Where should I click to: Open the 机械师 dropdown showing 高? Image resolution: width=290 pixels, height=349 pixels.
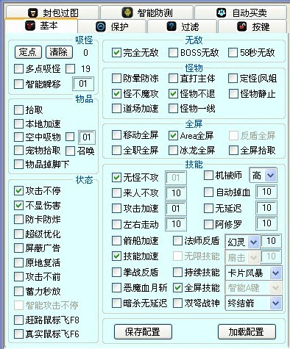click(264, 176)
